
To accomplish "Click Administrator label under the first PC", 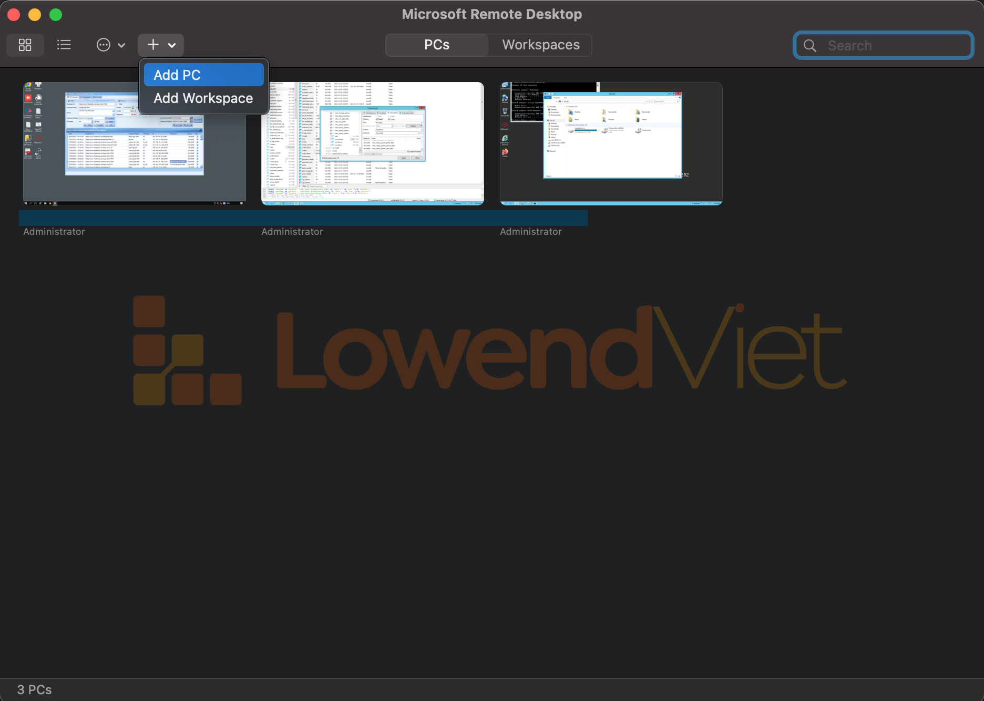I will (54, 232).
